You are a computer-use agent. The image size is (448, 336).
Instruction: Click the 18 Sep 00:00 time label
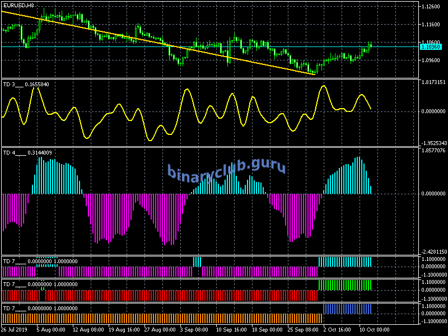tap(266, 330)
